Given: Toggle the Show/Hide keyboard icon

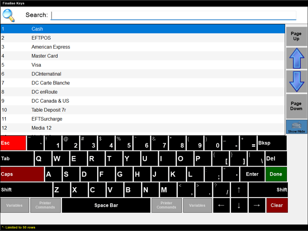Looking at the screenshot, I should coord(296,127).
